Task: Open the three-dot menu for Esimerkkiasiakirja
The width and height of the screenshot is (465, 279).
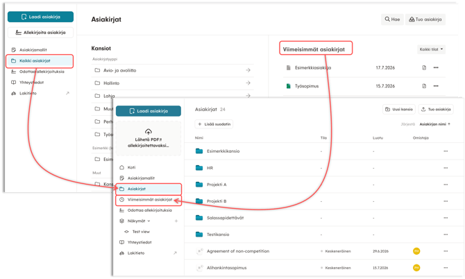Action: coord(436,67)
